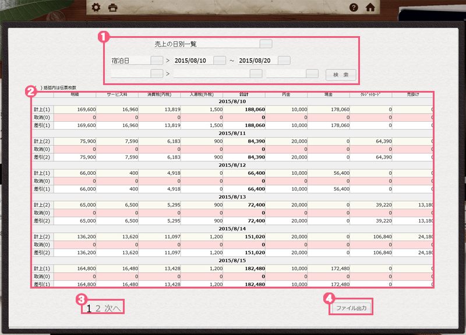
Task: Open the calendar picker for 2015/08/20
Action: [x=284, y=61]
